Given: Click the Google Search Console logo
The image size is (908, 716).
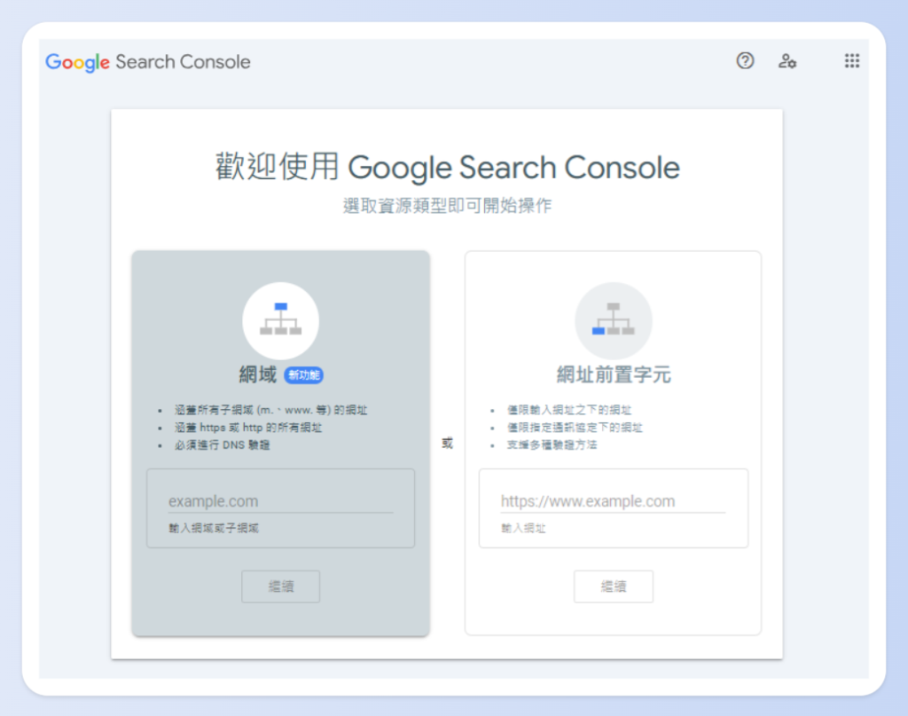Looking at the screenshot, I should (x=147, y=62).
